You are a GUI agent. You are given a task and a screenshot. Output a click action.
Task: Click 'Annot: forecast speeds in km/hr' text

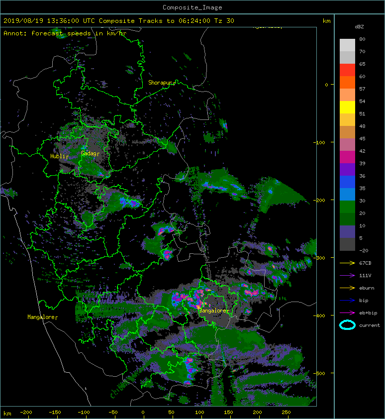pos(65,33)
